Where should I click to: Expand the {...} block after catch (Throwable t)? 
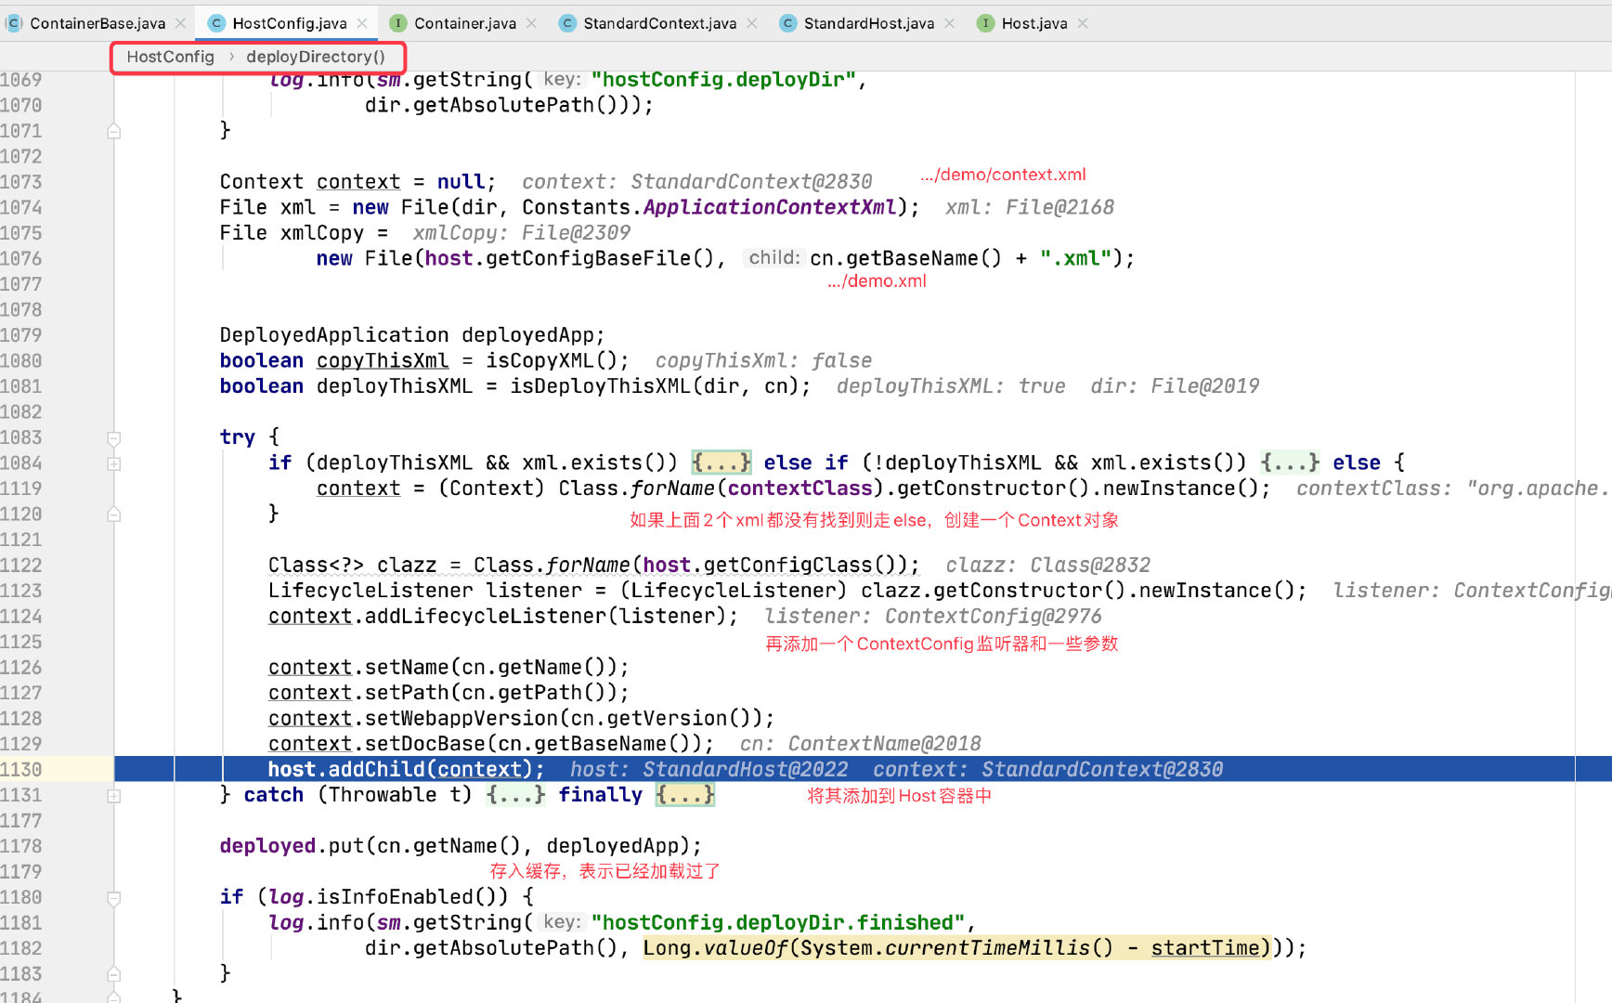515,795
